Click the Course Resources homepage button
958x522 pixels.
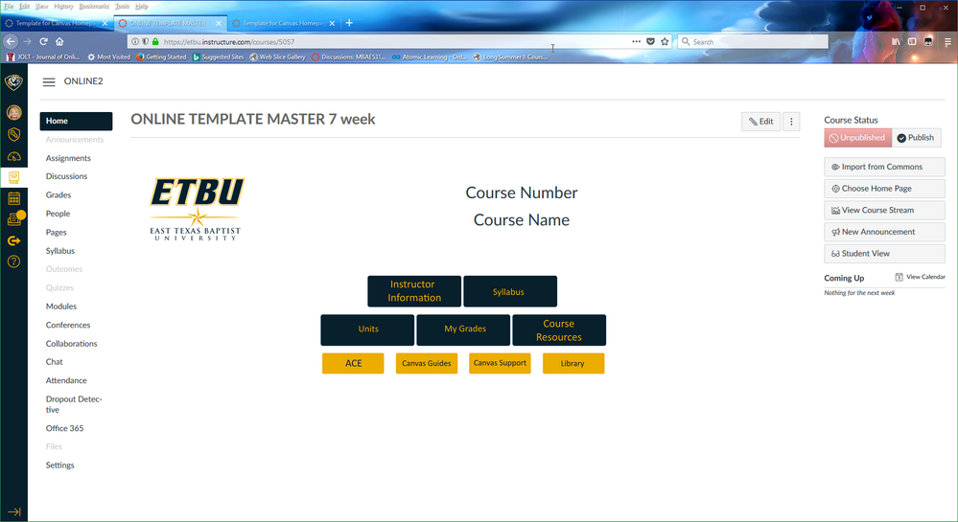pos(559,329)
